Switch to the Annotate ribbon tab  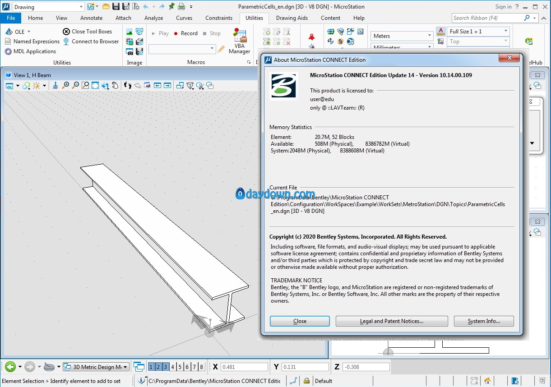click(92, 18)
